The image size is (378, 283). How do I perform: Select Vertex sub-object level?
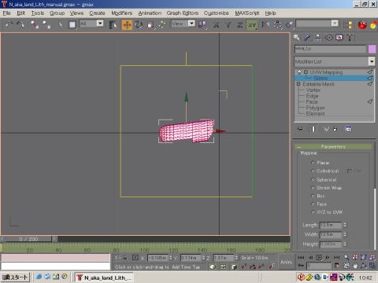313,90
